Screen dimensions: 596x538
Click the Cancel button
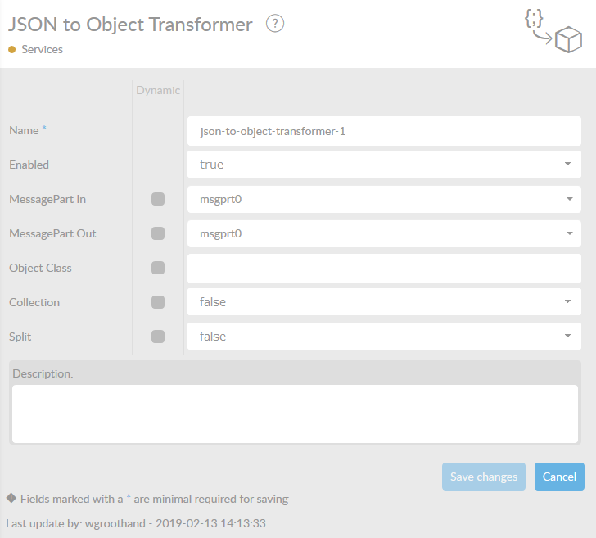click(x=559, y=477)
